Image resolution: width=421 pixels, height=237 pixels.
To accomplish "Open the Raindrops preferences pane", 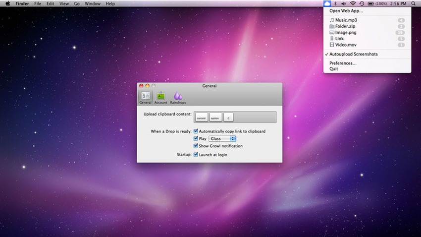I will [x=178, y=97].
